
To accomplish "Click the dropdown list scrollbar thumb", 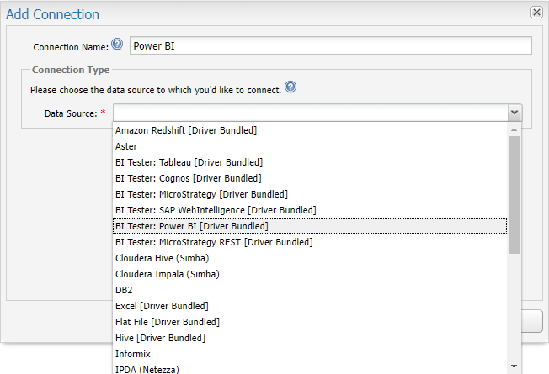I will [514, 195].
